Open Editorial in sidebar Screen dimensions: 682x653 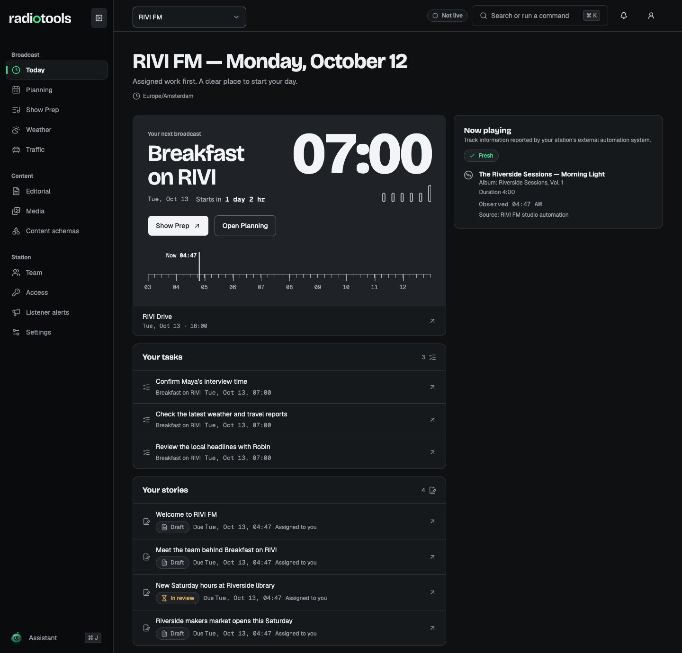point(56,191)
